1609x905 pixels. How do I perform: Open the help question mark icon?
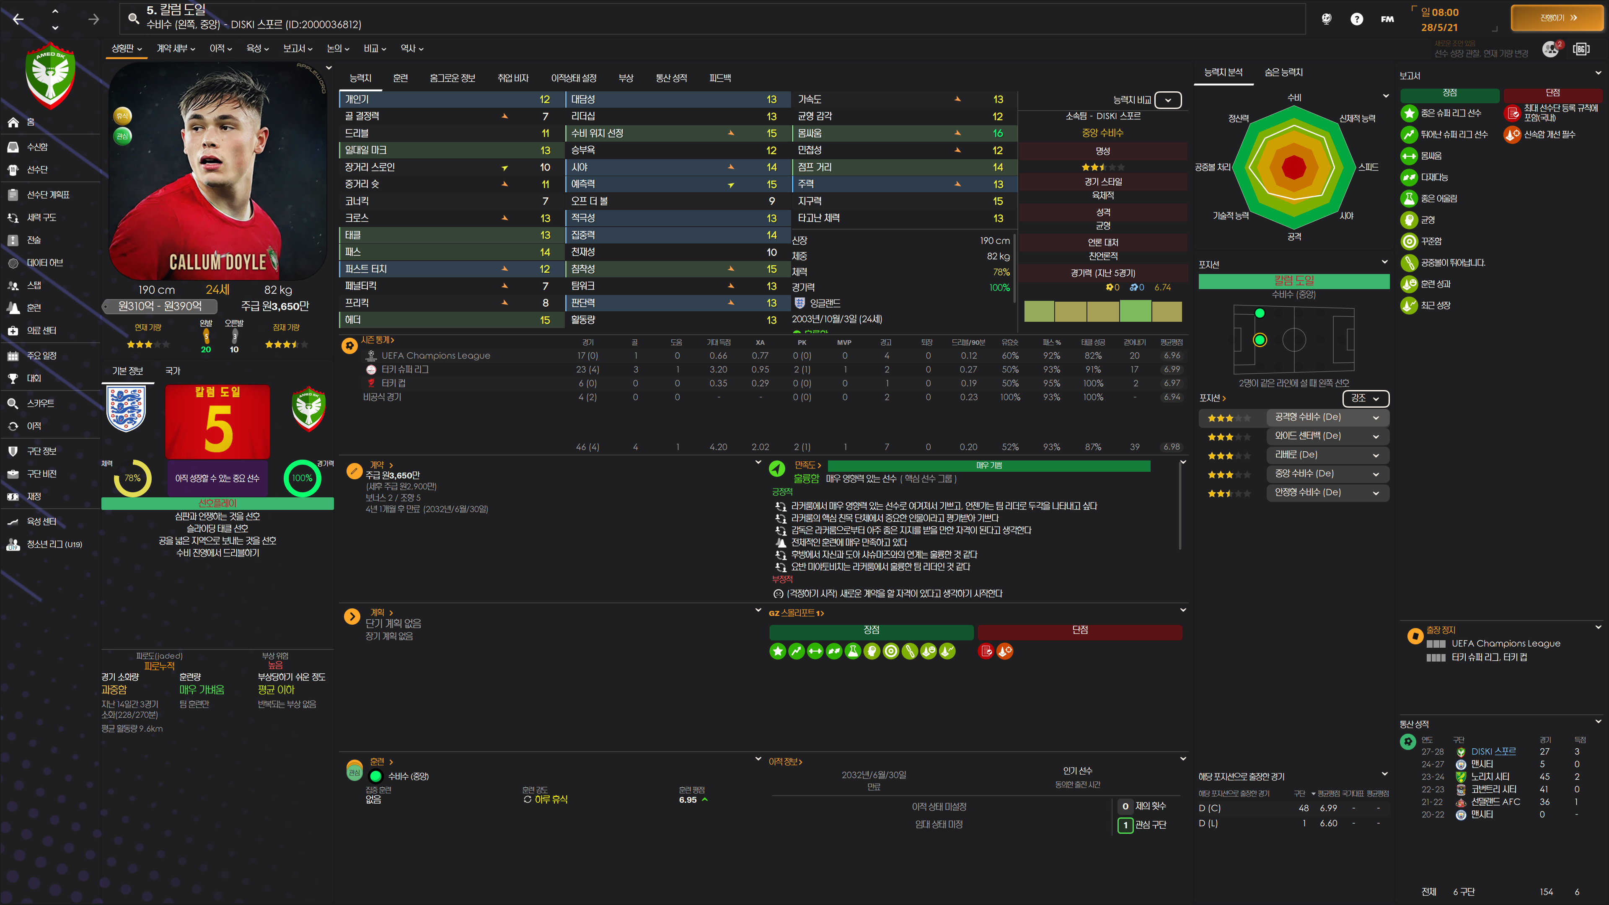(x=1356, y=19)
